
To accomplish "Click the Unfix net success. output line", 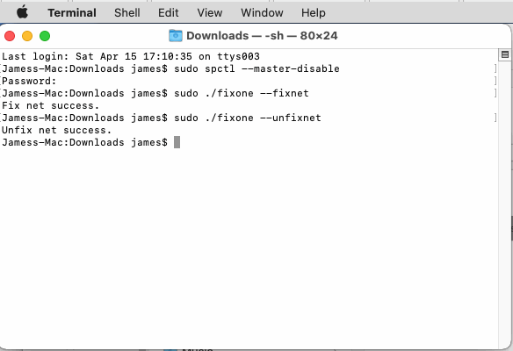I will 56,130.
